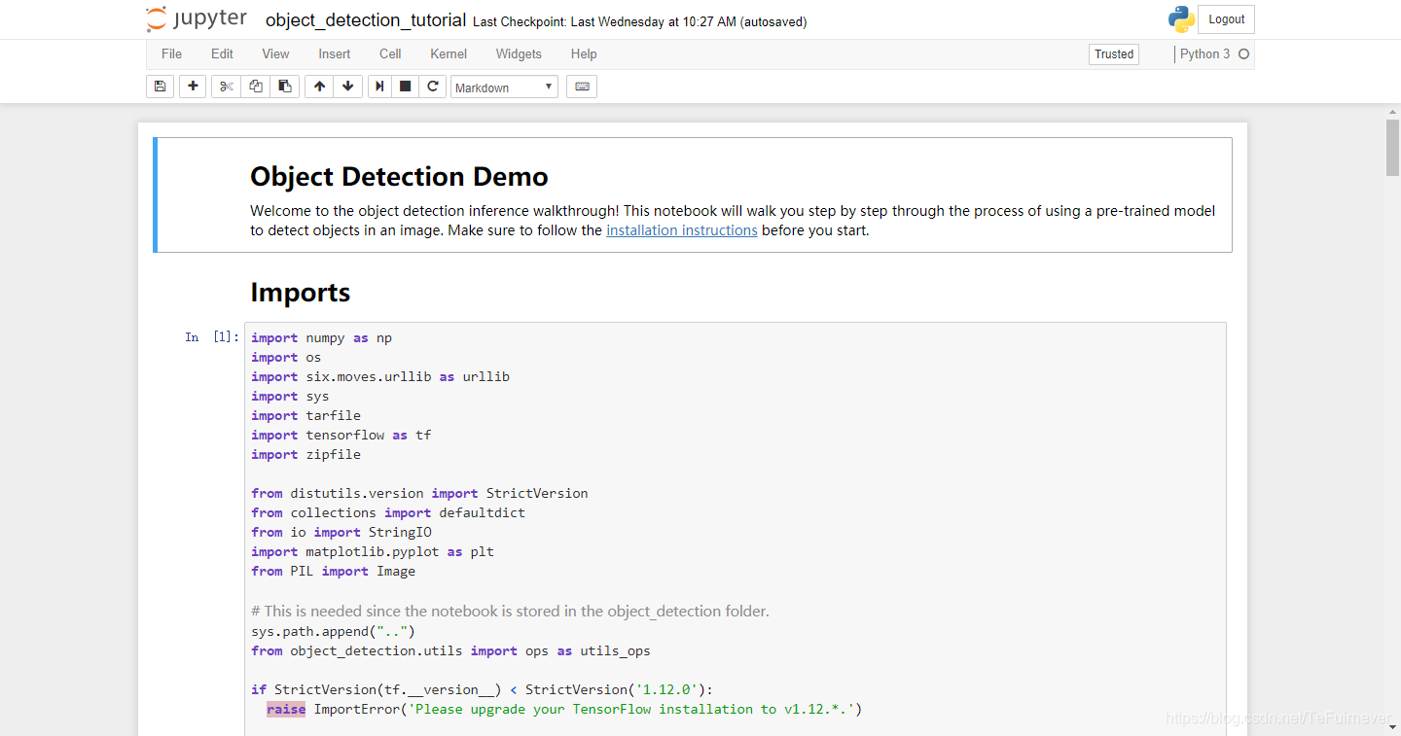Open the Edit menu
This screenshot has width=1401, height=736.
click(x=222, y=54)
